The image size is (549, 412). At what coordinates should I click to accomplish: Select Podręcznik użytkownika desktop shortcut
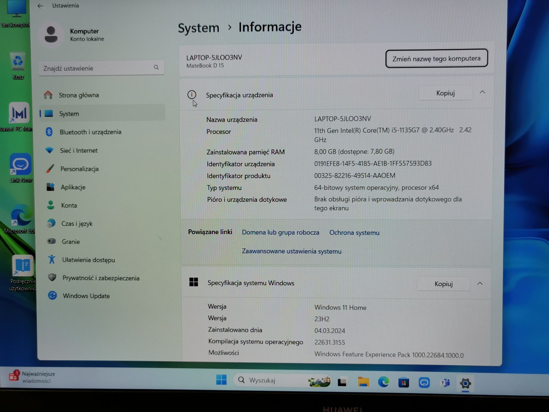pyautogui.click(x=23, y=273)
